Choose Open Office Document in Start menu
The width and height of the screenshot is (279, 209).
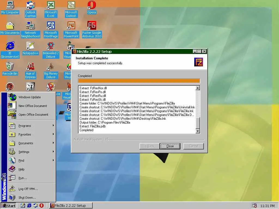pyautogui.click(x=32, y=115)
